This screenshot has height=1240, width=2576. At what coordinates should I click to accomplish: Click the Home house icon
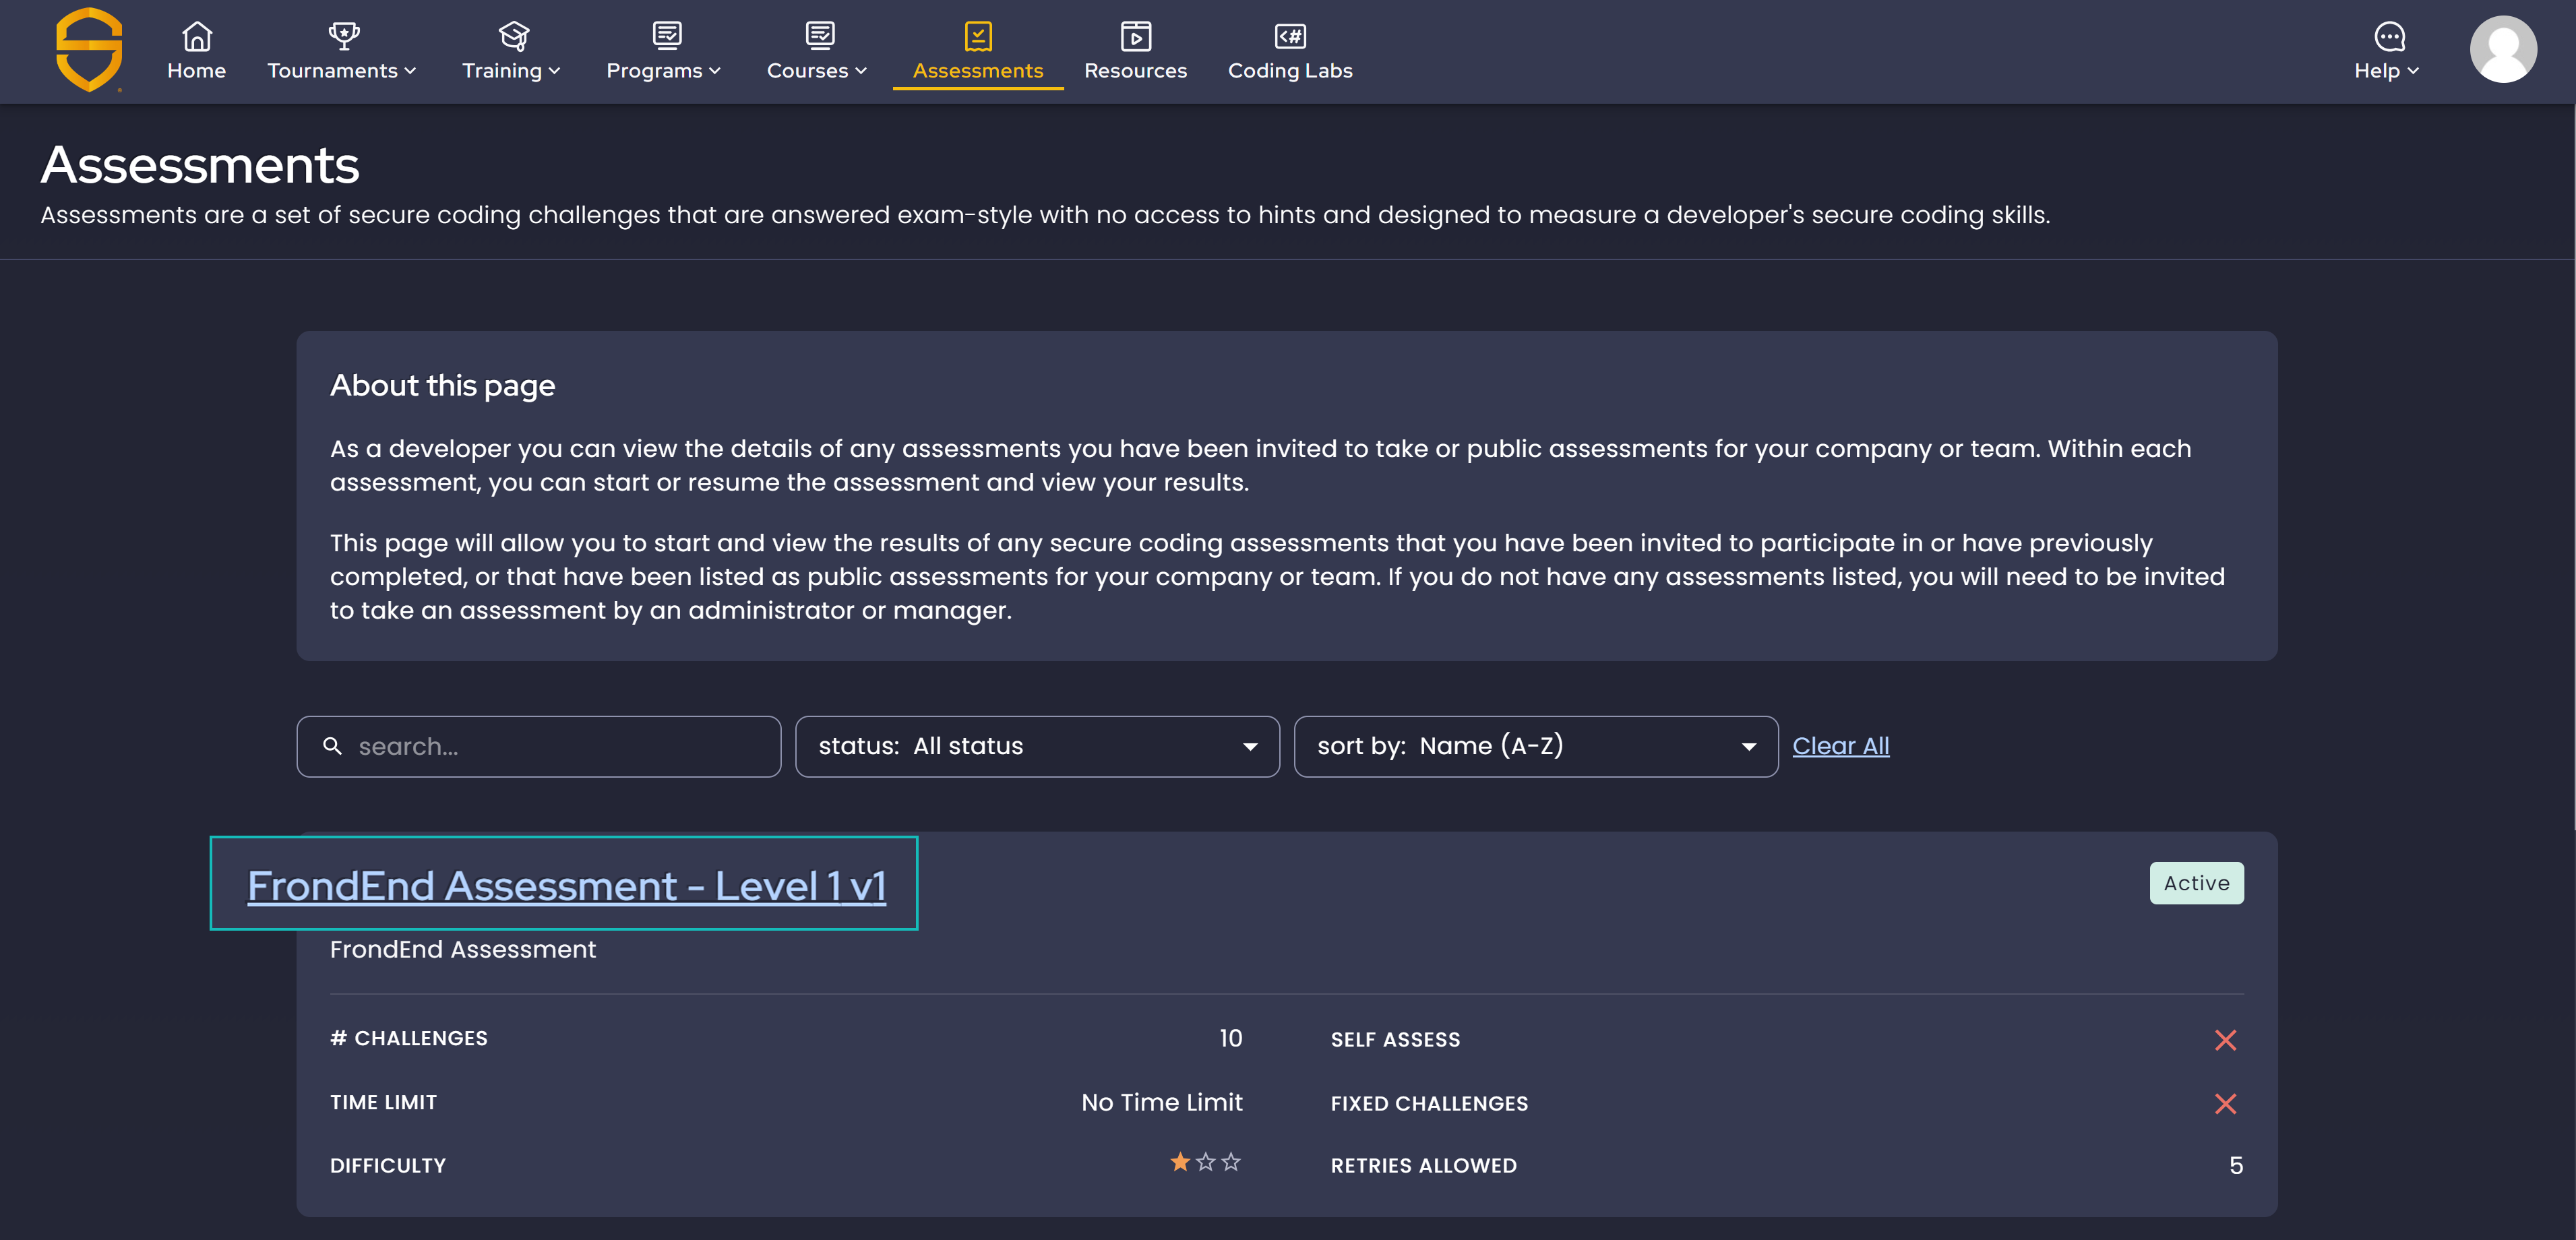coord(197,36)
